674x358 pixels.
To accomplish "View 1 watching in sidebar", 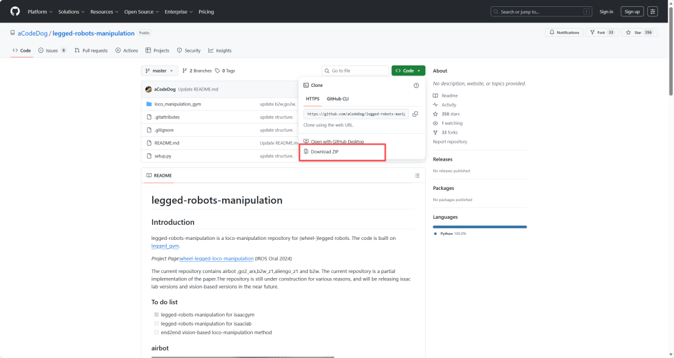I will (x=448, y=123).
